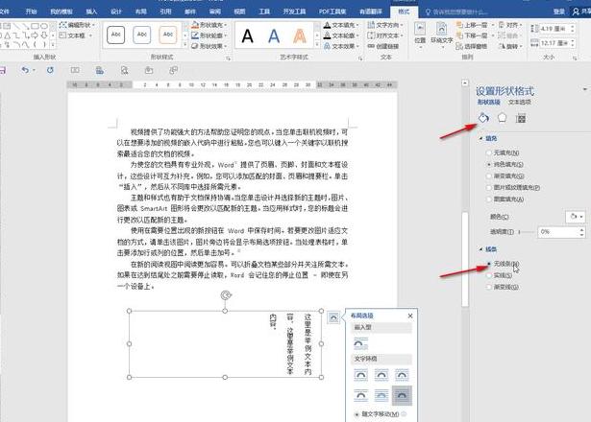Viewport: 591px width, 422px height.
Task: Apply the orange-outline Abc shape style
Action: click(168, 35)
